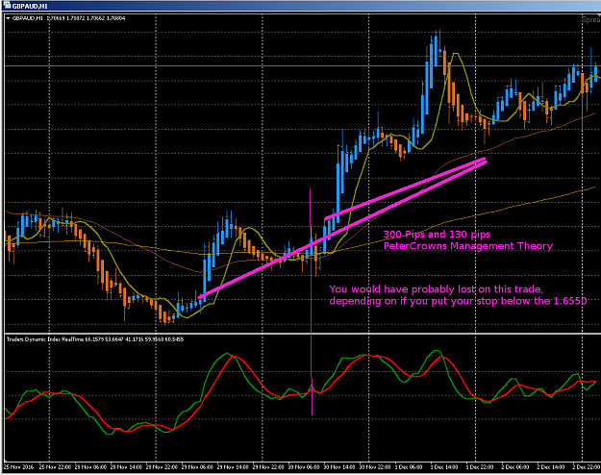Click the '2 Dec 22:00' time axis label
The image size is (601, 475).
click(x=587, y=467)
